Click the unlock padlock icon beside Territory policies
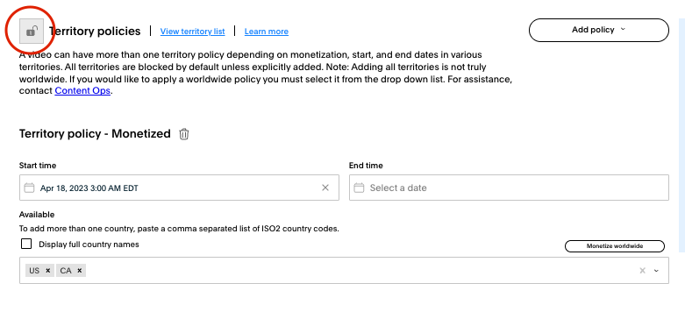The height and width of the screenshot is (319, 685). point(32,31)
